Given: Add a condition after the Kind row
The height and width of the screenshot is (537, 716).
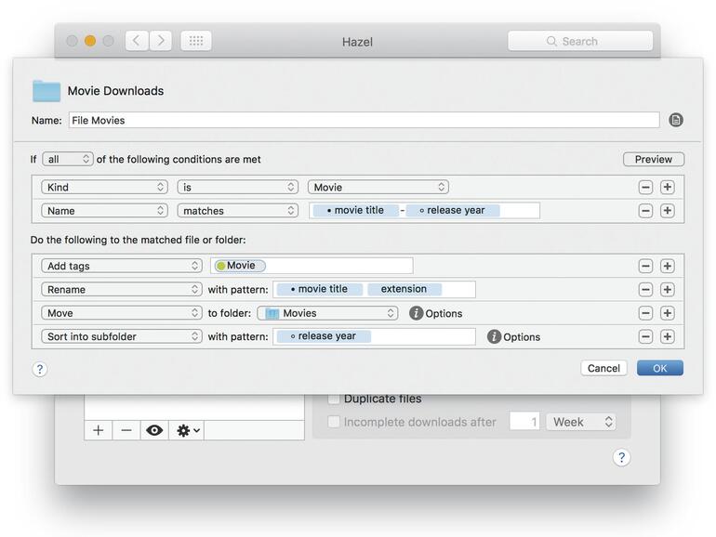Looking at the screenshot, I should [667, 187].
